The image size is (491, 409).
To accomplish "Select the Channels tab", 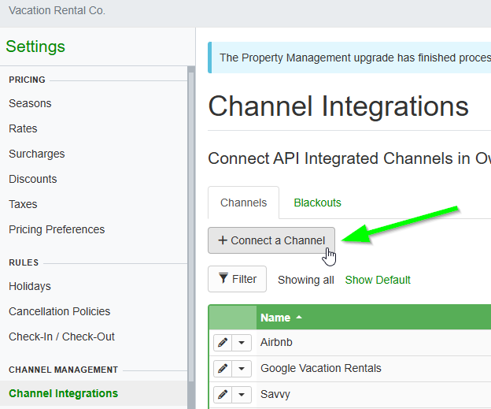I will pos(243,203).
